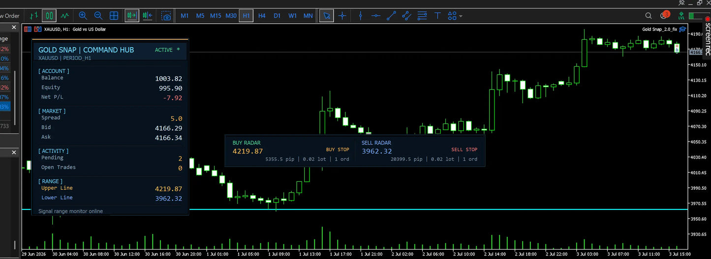Viewport: 711px width, 259px height.
Task: Click the Equity value 995.90
Action: point(171,88)
